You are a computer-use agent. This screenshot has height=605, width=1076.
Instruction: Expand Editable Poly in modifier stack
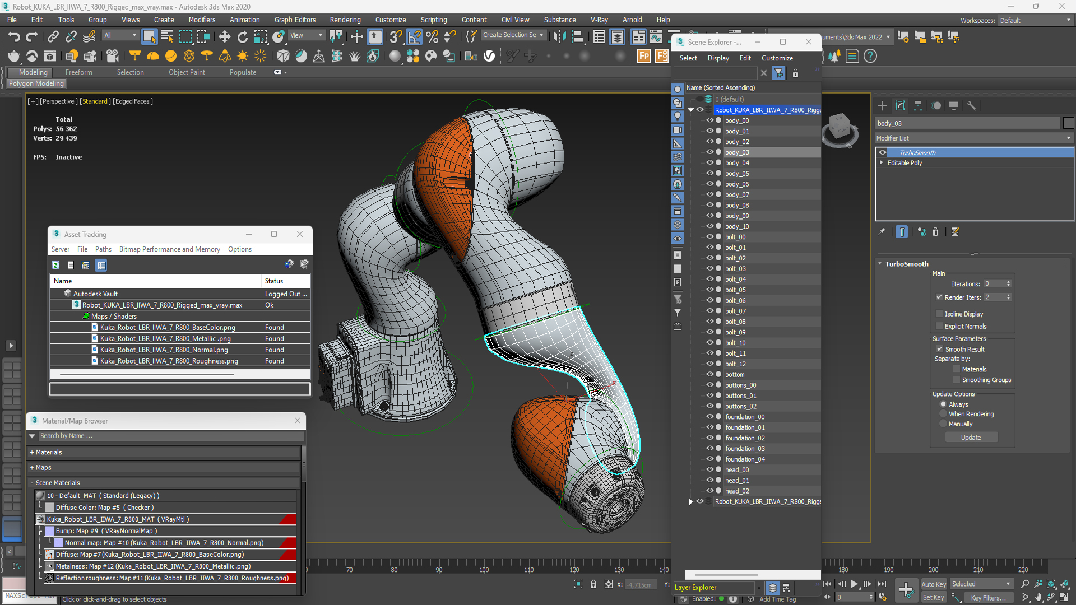(882, 163)
